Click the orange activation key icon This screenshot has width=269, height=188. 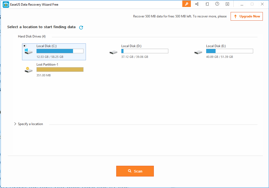click(x=187, y=4)
